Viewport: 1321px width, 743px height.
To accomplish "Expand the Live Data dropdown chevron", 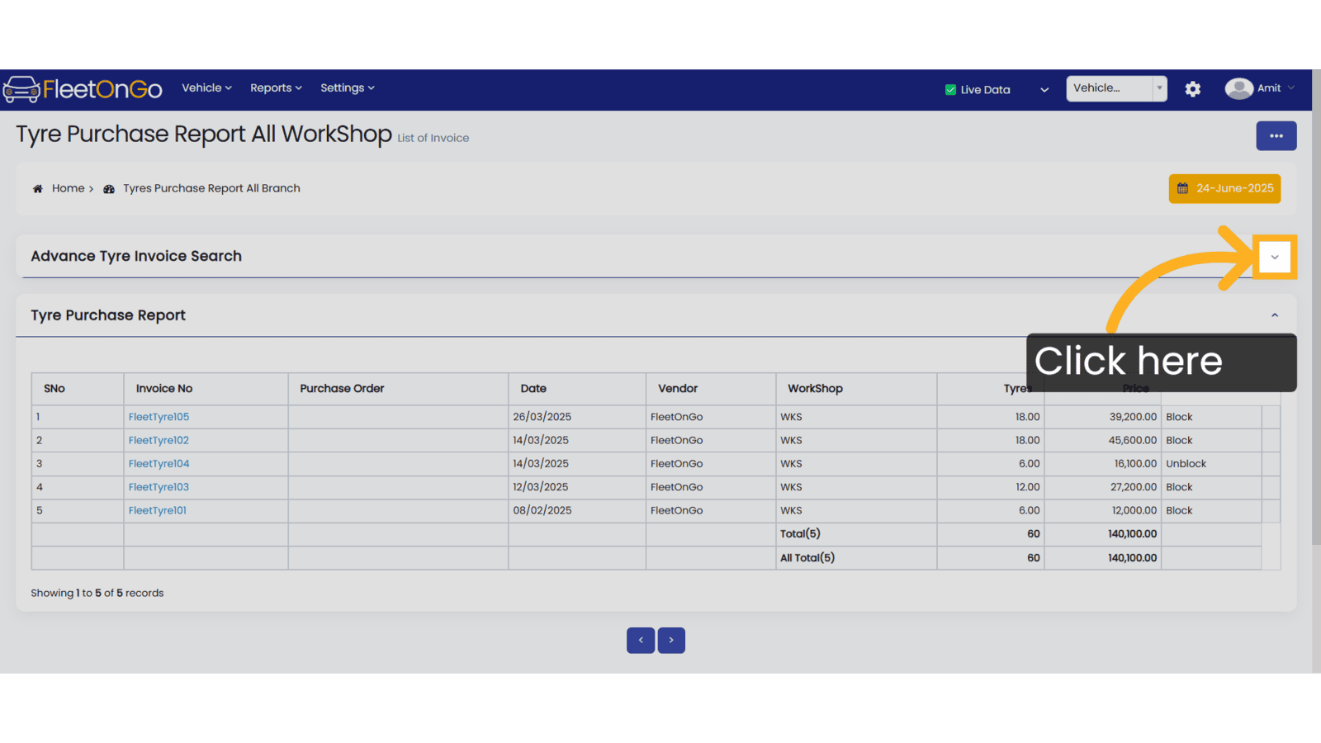I will click(1044, 90).
